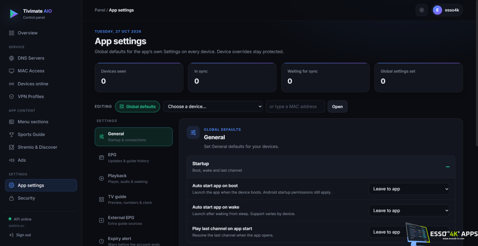
Task: Click the Sign out arrow icon
Action: point(12,235)
